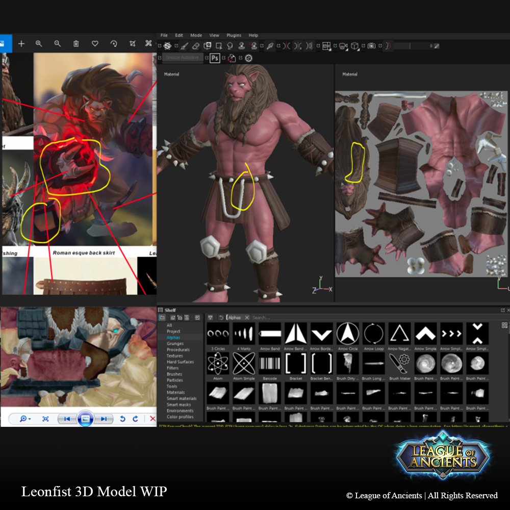Click the Substance logo icon in the top toolbar
510x510 pixels.
pos(167,46)
